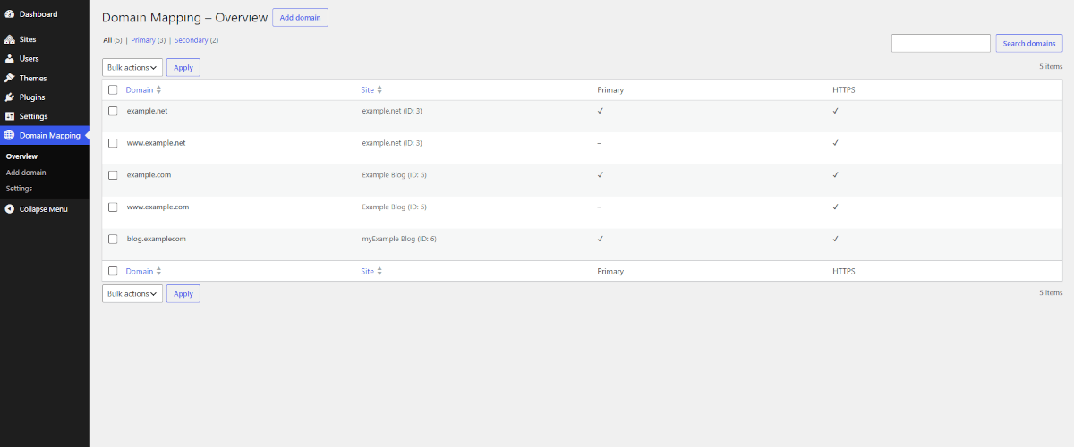
Task: Filter by Primary domains link
Action: click(143, 40)
